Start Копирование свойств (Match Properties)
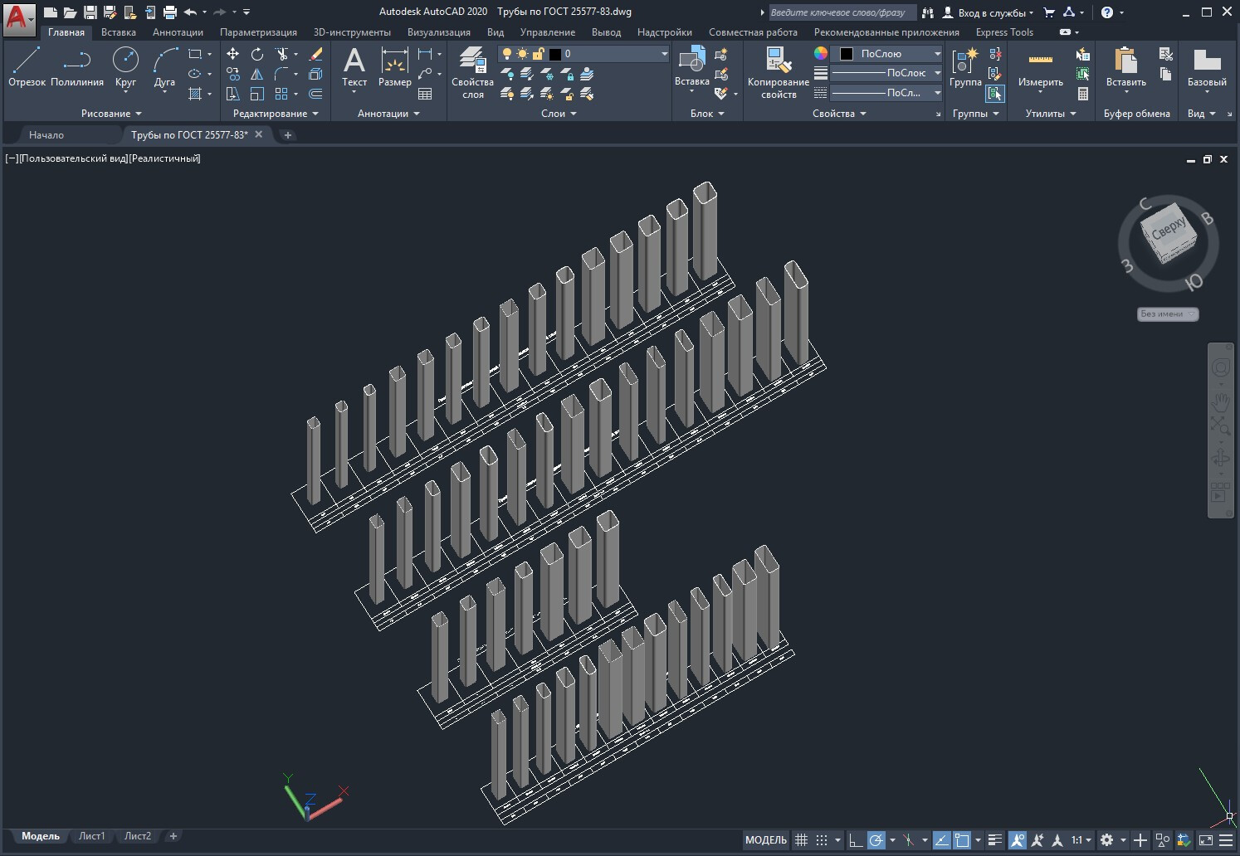Viewport: 1240px width, 856px height. point(778,73)
